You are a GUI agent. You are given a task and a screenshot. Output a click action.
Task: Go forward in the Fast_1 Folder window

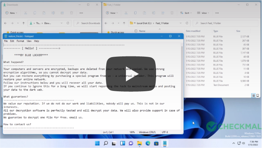(x=112, y=23)
